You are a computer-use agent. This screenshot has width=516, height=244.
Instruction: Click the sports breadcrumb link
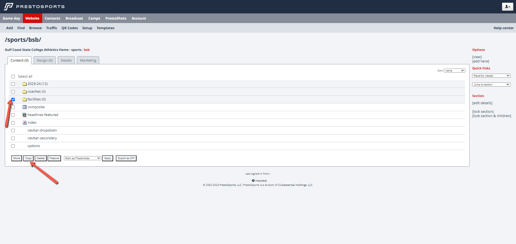76,50
